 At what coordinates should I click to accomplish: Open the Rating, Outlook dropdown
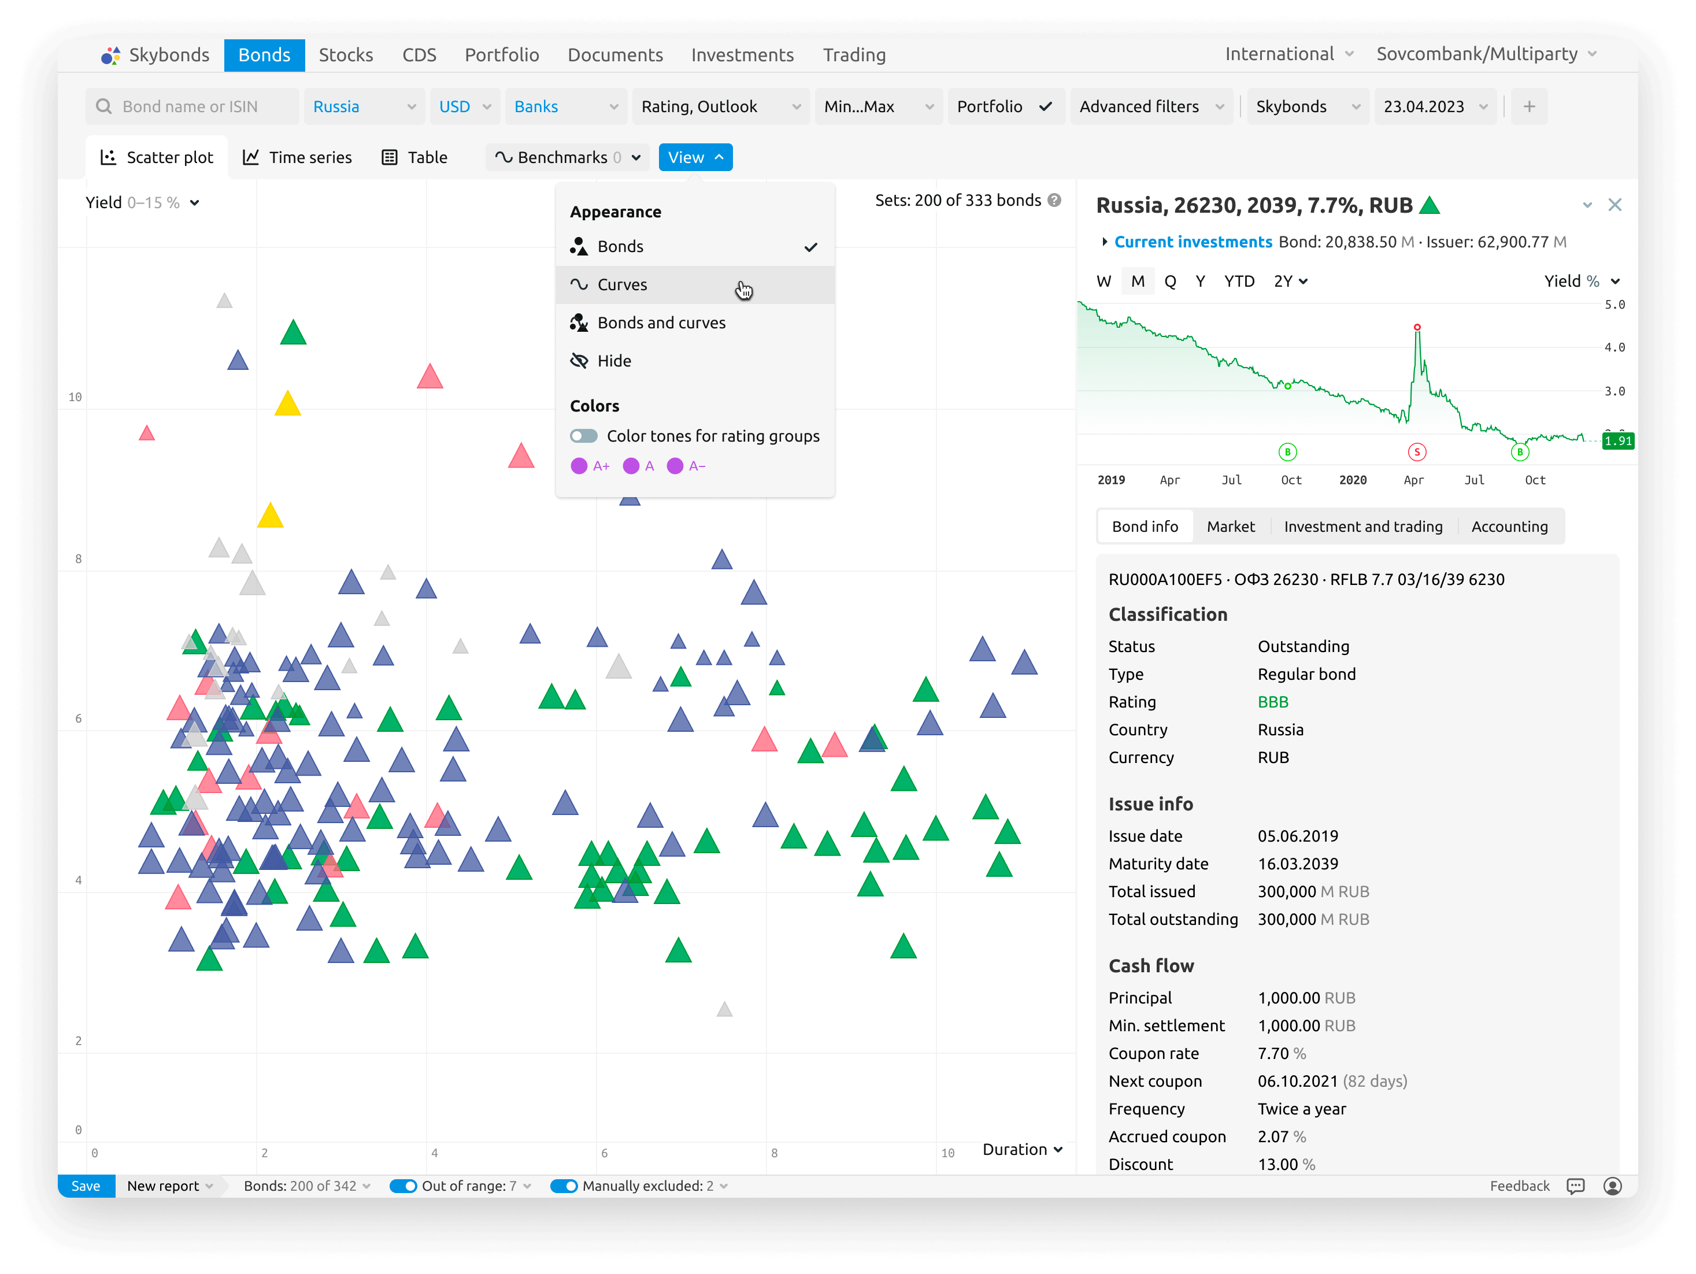click(721, 106)
